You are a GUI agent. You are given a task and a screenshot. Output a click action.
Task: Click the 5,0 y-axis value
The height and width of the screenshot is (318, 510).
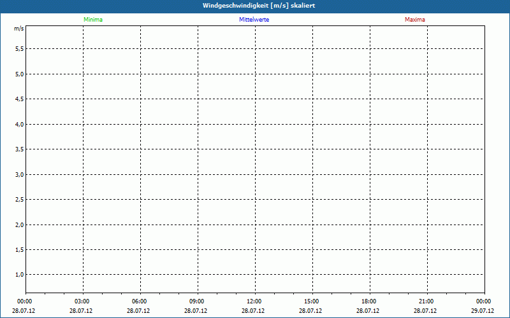tap(20, 74)
